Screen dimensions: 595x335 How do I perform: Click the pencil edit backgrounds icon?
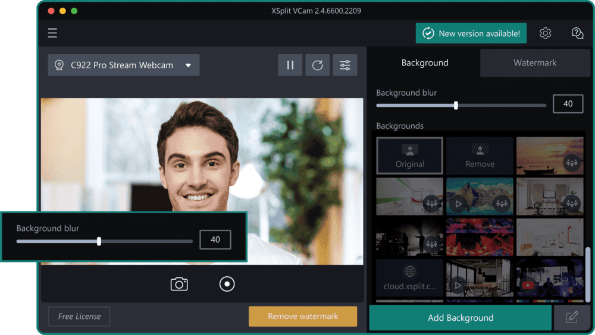click(x=572, y=318)
